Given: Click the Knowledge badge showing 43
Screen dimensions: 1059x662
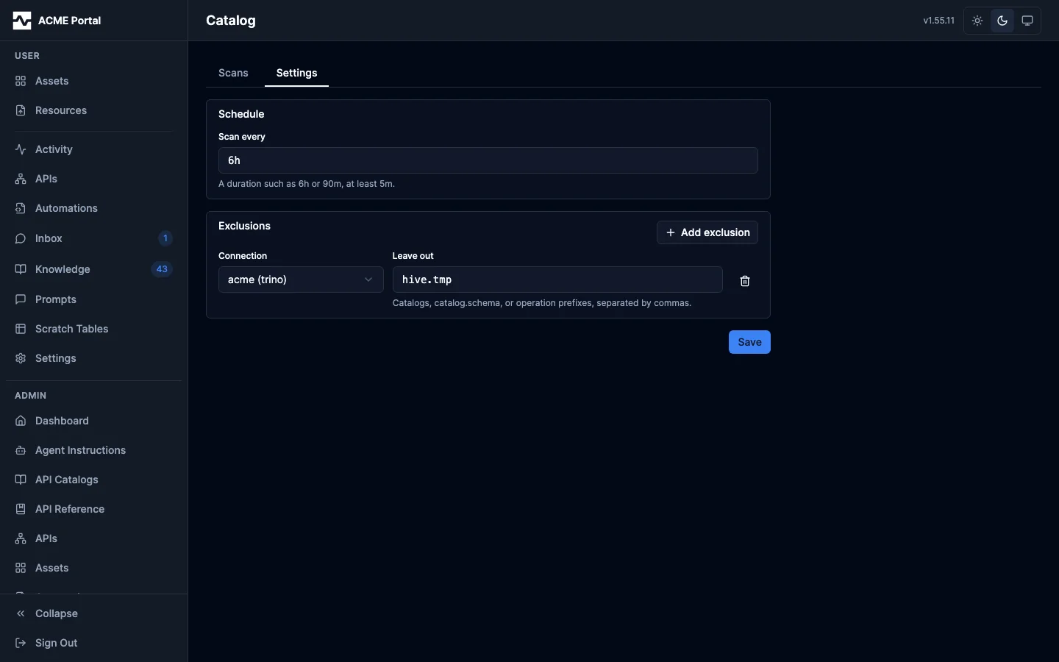Looking at the screenshot, I should [162, 269].
